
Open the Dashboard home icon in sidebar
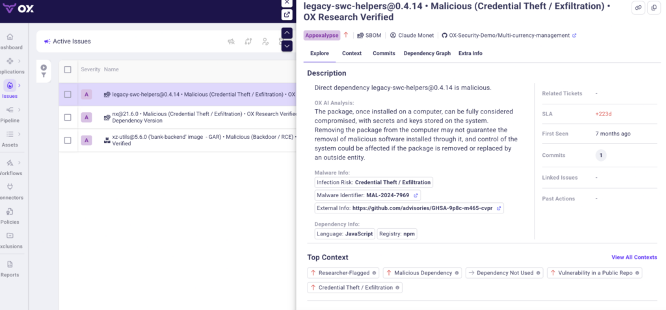coord(10,37)
